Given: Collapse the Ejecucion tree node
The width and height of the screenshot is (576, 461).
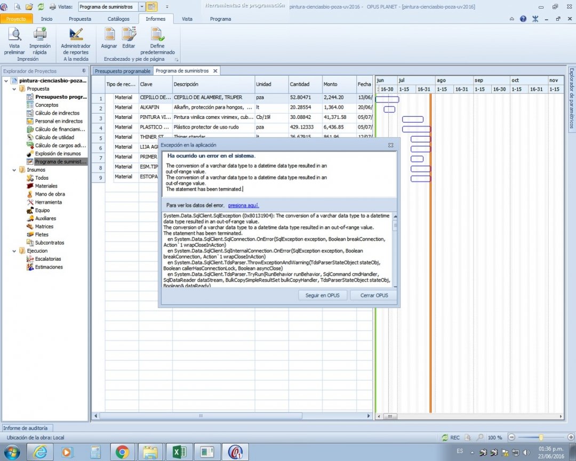Looking at the screenshot, I should 14,251.
